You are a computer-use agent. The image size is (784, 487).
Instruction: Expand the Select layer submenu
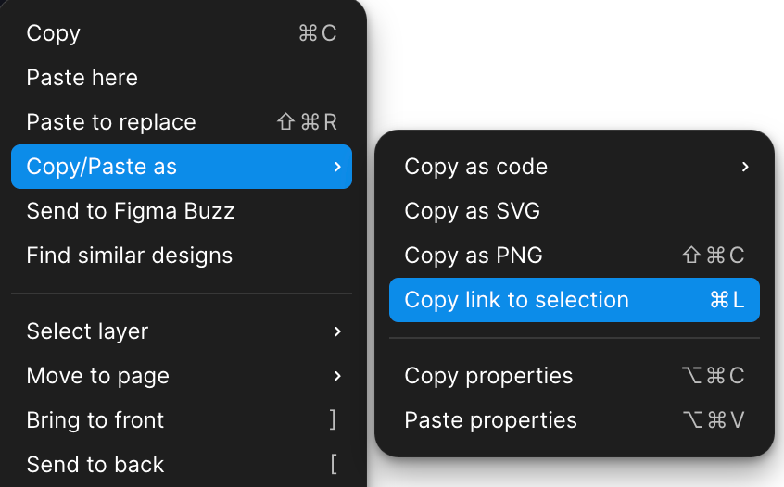point(182,331)
